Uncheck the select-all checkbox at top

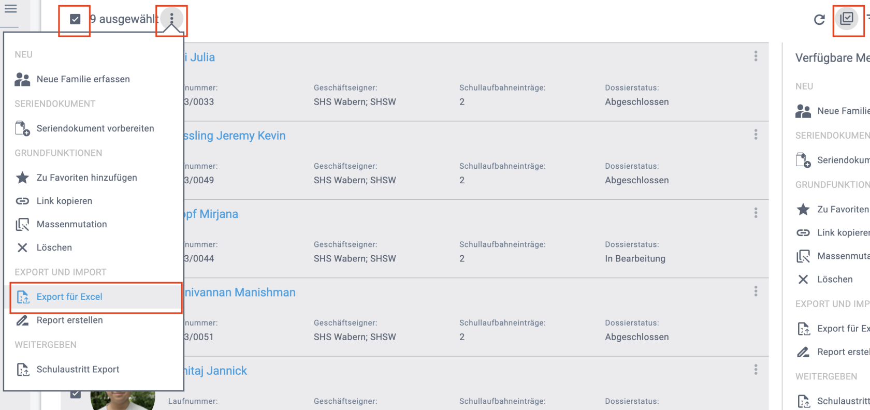[x=75, y=19]
